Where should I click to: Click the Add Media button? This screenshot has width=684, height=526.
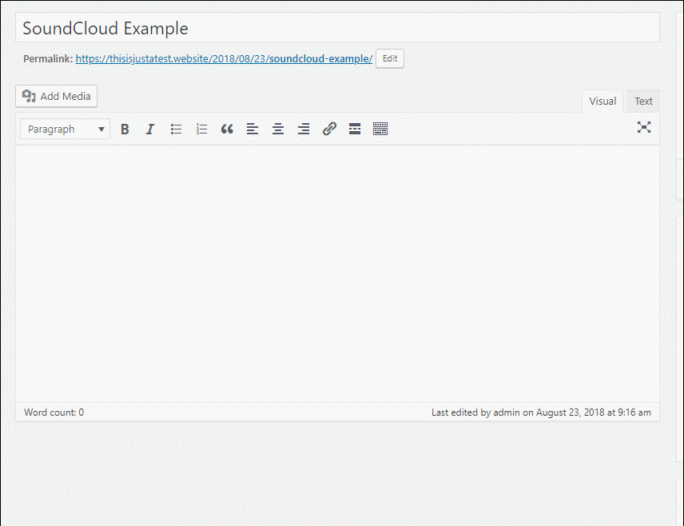pyautogui.click(x=56, y=96)
